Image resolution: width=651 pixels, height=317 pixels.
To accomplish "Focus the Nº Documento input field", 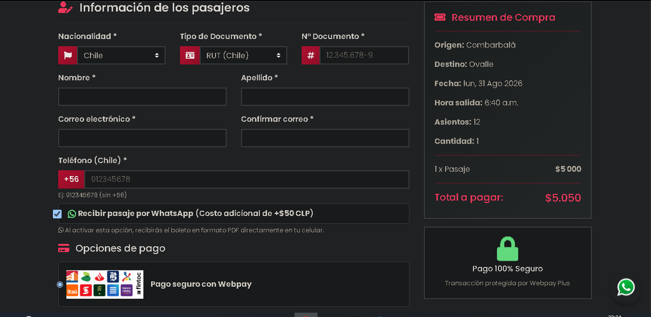I will 364,55.
